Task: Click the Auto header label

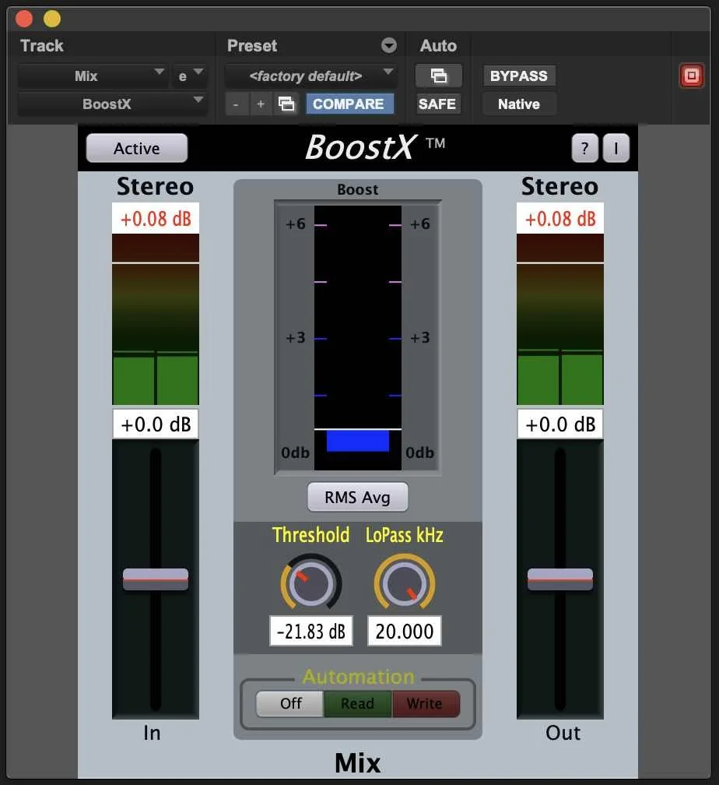Action: 438,45
